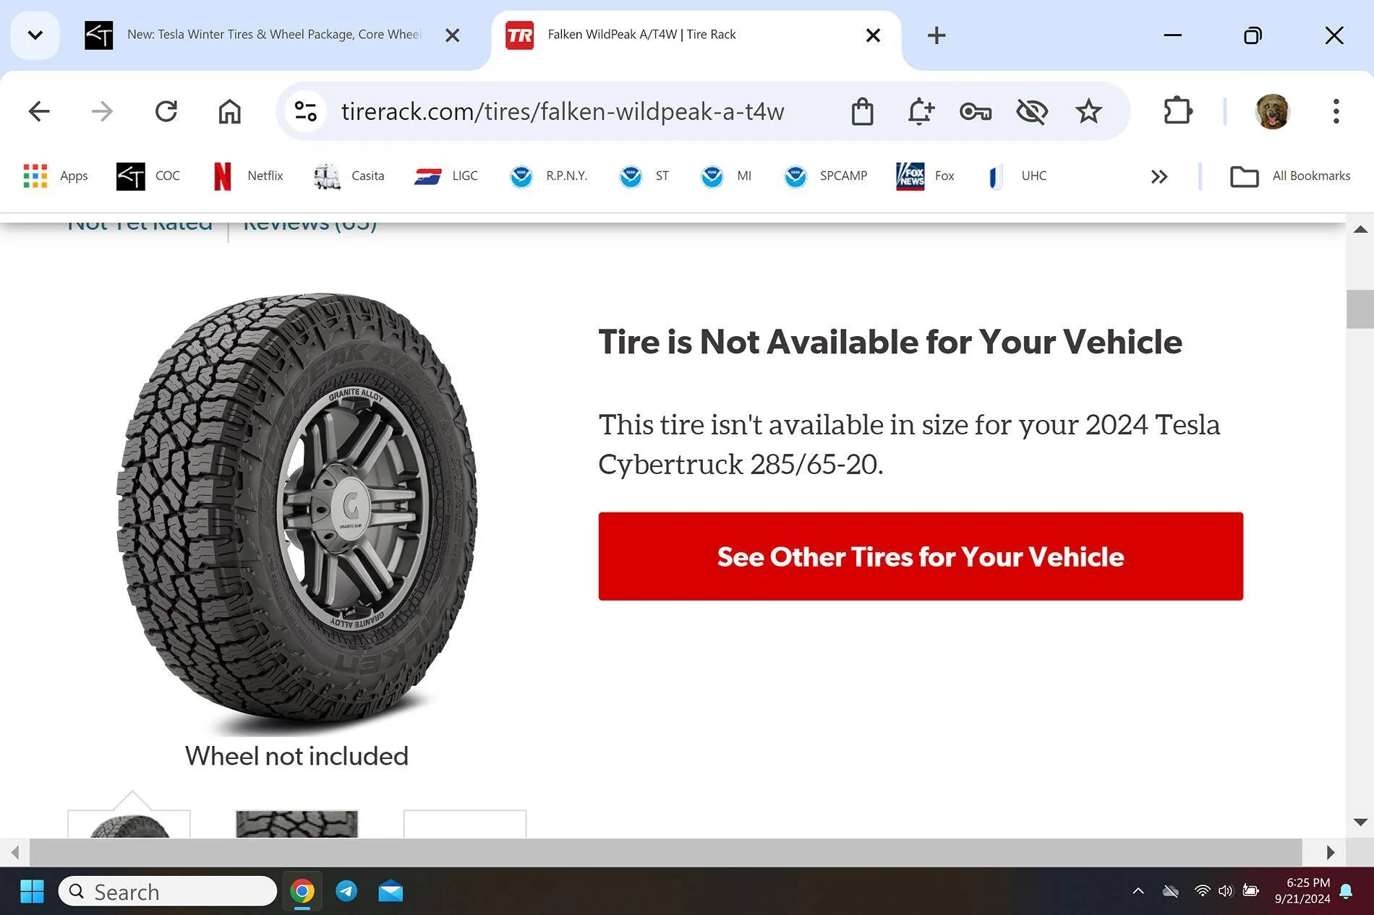The image size is (1374, 915).
Task: Expand the hidden bookmarks chevron
Action: [x=1159, y=176]
